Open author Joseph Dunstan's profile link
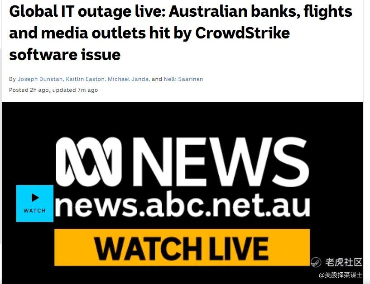The image size is (370, 284). [40, 79]
